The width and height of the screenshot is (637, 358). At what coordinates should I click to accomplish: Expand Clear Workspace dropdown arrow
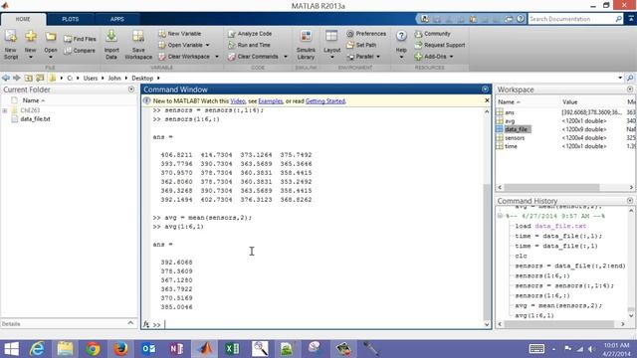click(217, 57)
